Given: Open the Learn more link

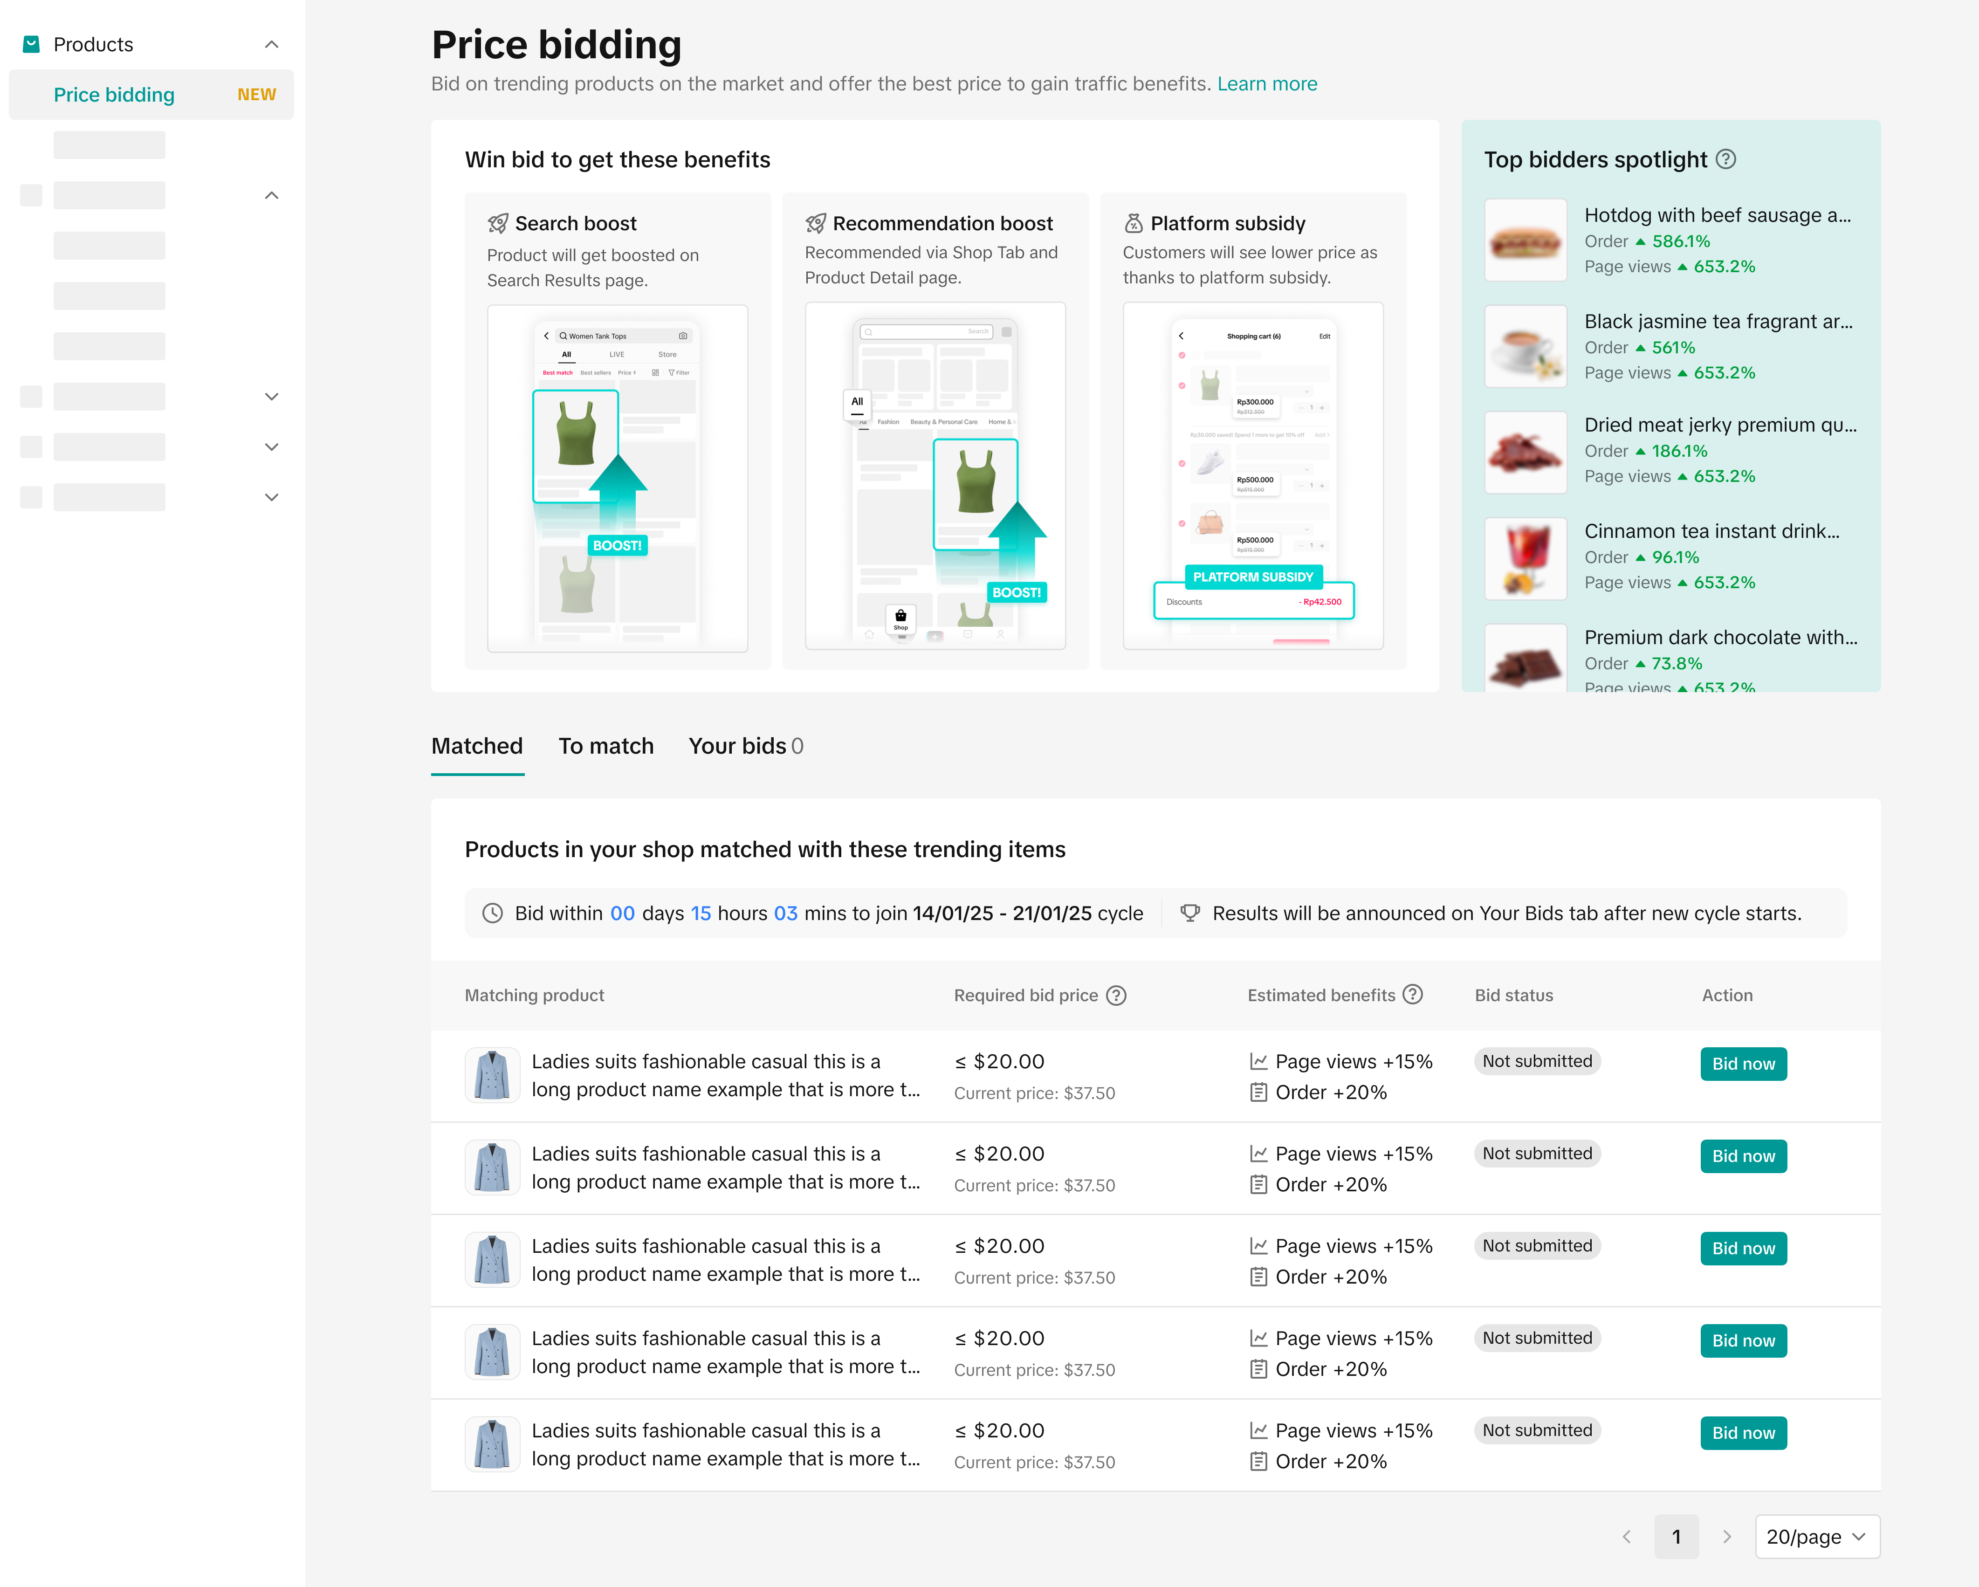Looking at the screenshot, I should click(1267, 83).
